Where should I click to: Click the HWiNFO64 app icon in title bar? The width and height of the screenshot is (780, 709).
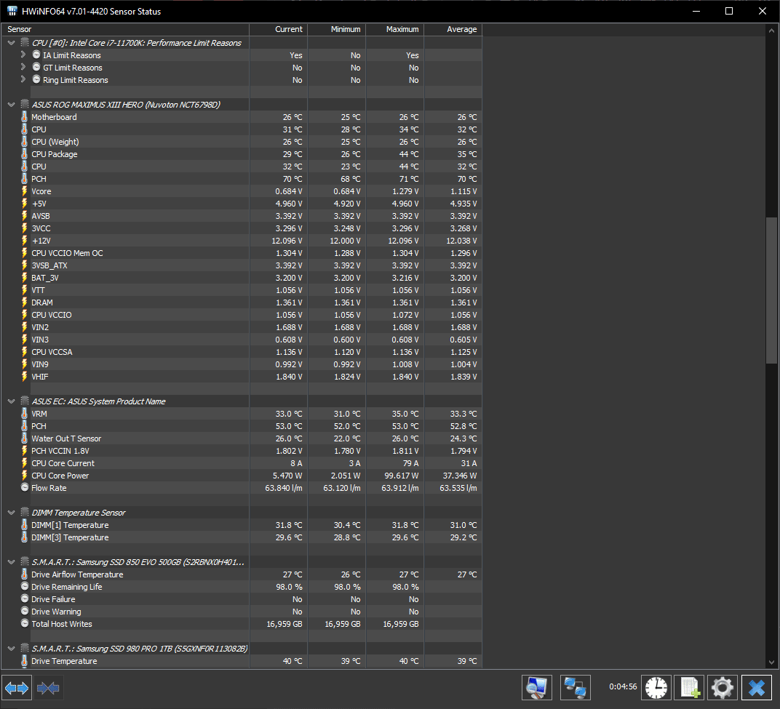click(x=12, y=11)
